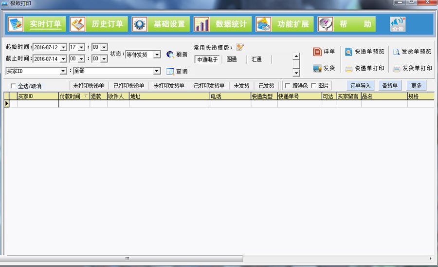Click the 买家留言 column header
Image resolution: width=438 pixels, height=267 pixels.
(x=349, y=96)
